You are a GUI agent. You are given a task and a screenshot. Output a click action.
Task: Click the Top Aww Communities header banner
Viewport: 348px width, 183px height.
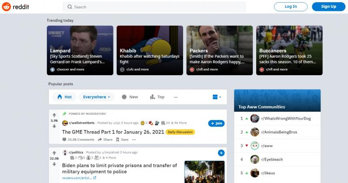277,100
